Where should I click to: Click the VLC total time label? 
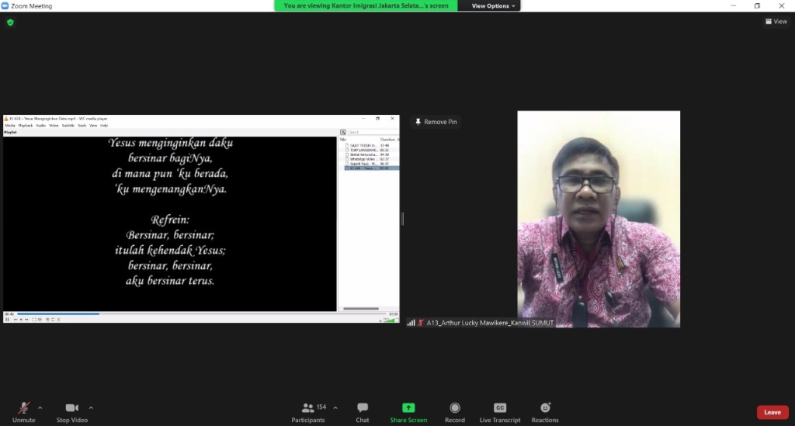[x=393, y=314]
